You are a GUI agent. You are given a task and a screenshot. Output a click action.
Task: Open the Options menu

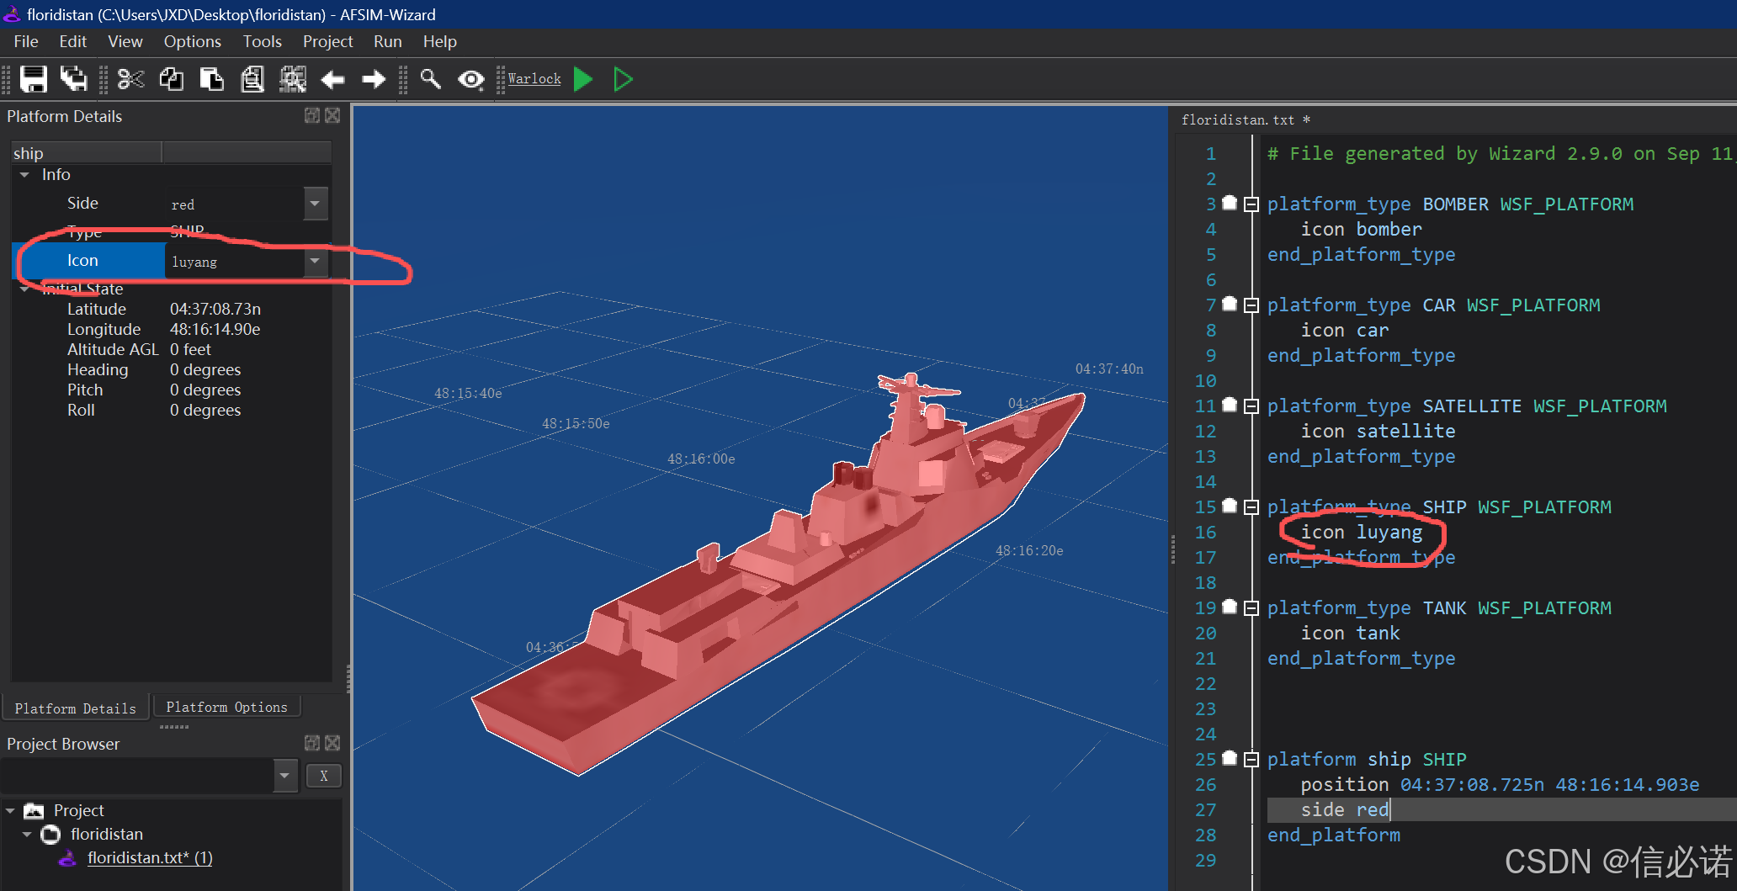pos(193,41)
